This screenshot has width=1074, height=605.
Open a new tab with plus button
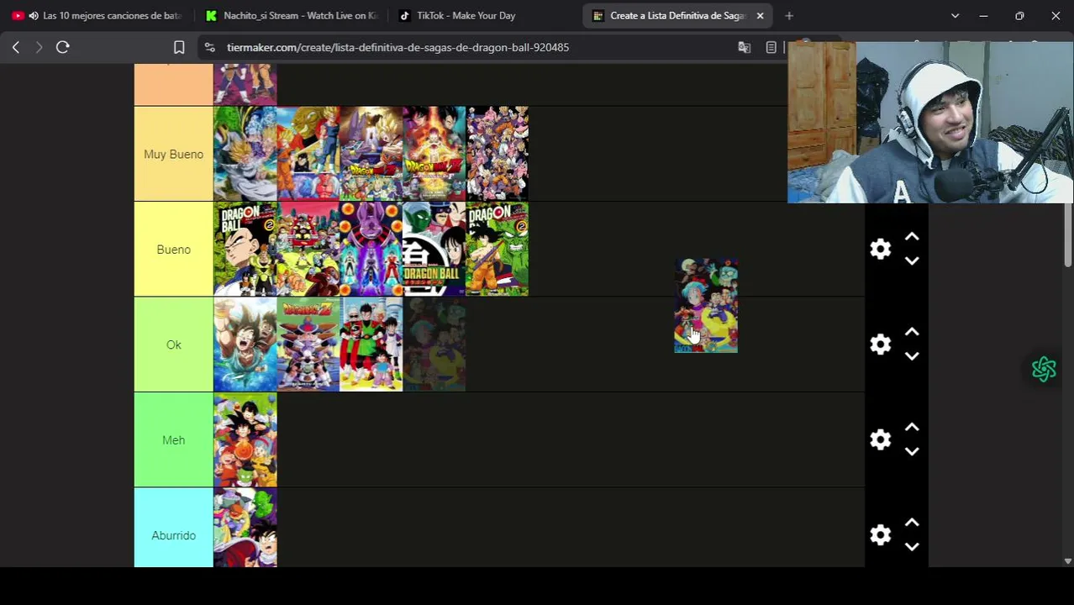click(788, 16)
